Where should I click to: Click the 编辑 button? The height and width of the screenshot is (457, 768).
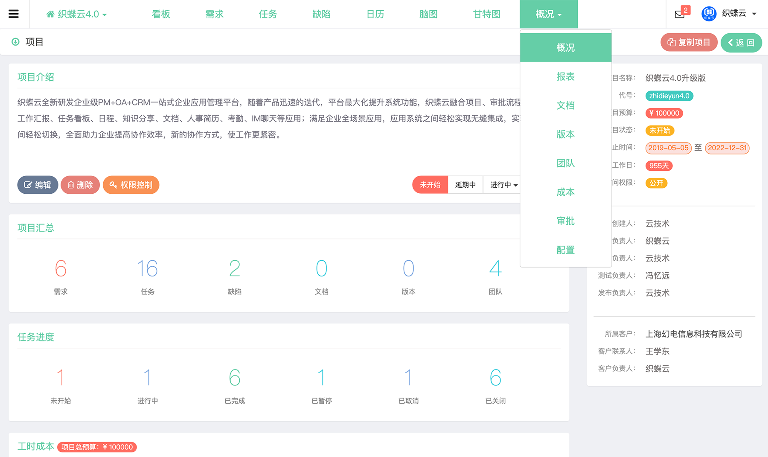pos(38,185)
